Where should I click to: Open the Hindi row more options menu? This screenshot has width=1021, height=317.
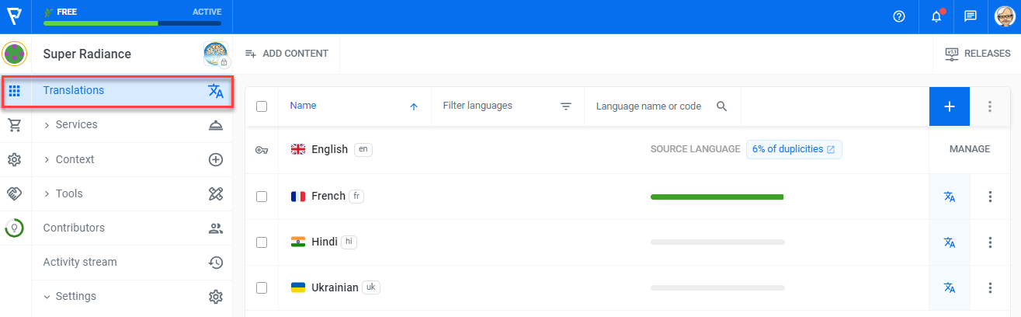(990, 242)
